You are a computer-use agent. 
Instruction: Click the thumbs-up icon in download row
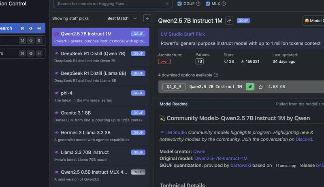click(260, 87)
